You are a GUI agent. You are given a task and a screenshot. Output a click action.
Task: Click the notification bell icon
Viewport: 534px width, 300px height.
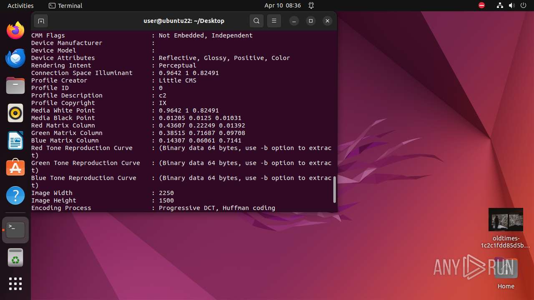coord(311,5)
